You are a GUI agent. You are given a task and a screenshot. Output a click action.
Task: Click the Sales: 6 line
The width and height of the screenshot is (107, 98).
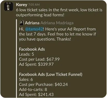click(x=26, y=79)
